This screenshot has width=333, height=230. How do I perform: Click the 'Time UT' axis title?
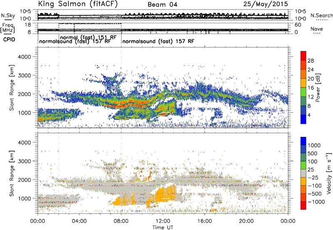pos(163,227)
